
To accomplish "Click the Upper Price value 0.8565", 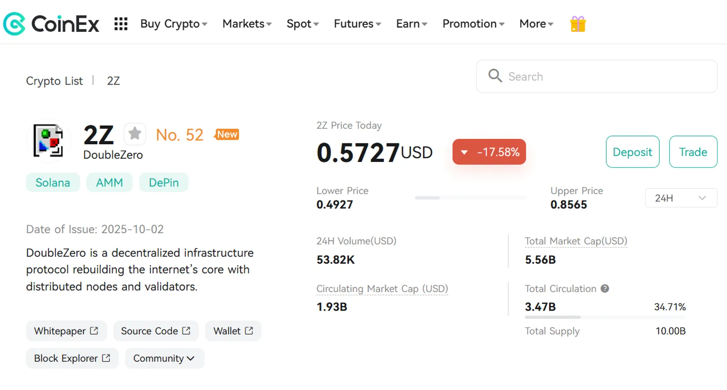I will click(568, 205).
